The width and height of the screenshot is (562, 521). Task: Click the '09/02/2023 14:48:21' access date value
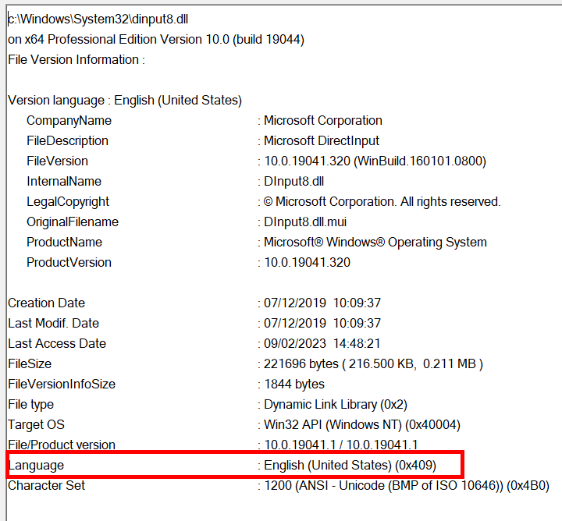(x=322, y=344)
